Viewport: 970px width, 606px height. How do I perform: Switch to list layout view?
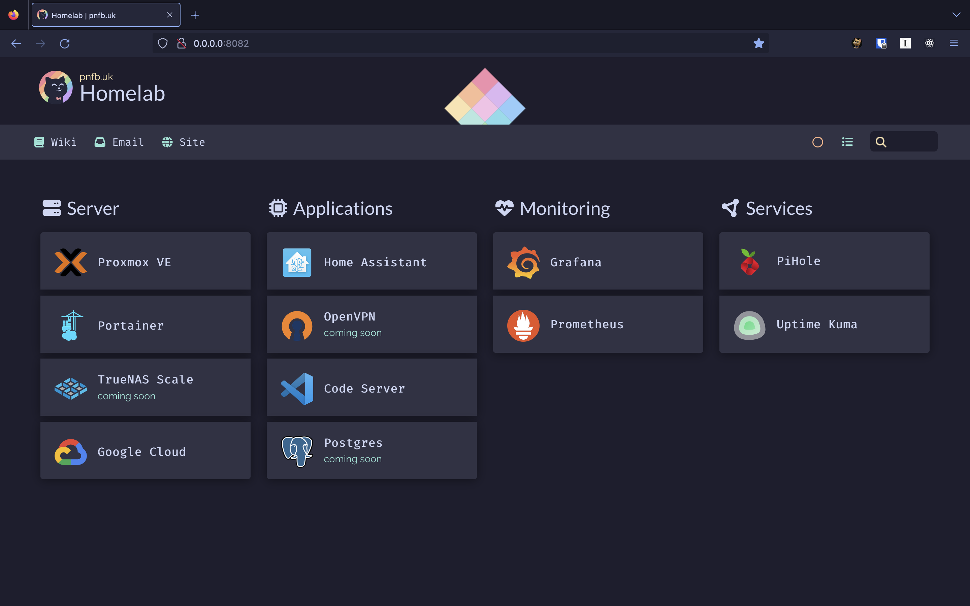point(847,142)
